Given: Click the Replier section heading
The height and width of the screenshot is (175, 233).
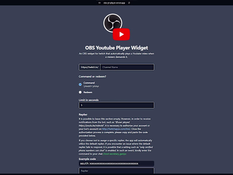Looking at the screenshot, I should tap(83, 115).
